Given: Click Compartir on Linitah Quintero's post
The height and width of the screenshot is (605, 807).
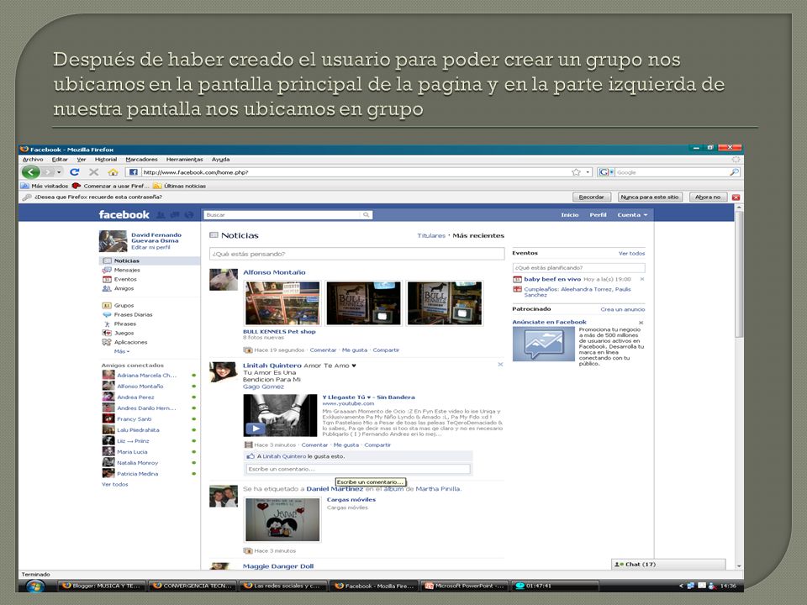Looking at the screenshot, I should pos(377,445).
